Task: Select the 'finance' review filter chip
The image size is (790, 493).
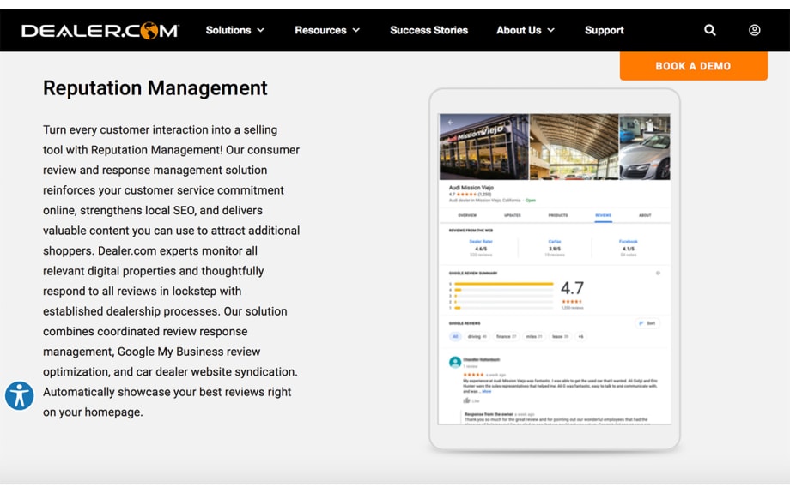Action: click(507, 337)
